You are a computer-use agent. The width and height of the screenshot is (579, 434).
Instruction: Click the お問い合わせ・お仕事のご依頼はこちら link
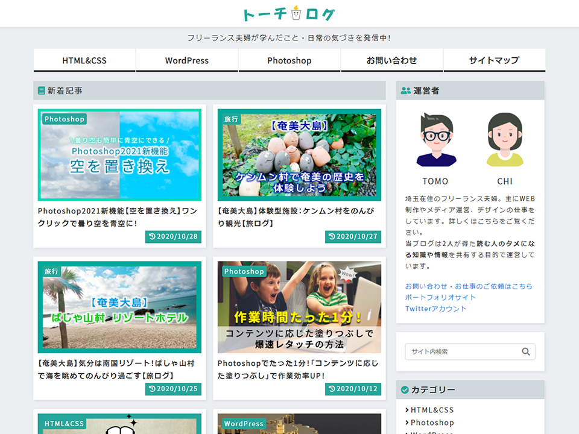[469, 286]
